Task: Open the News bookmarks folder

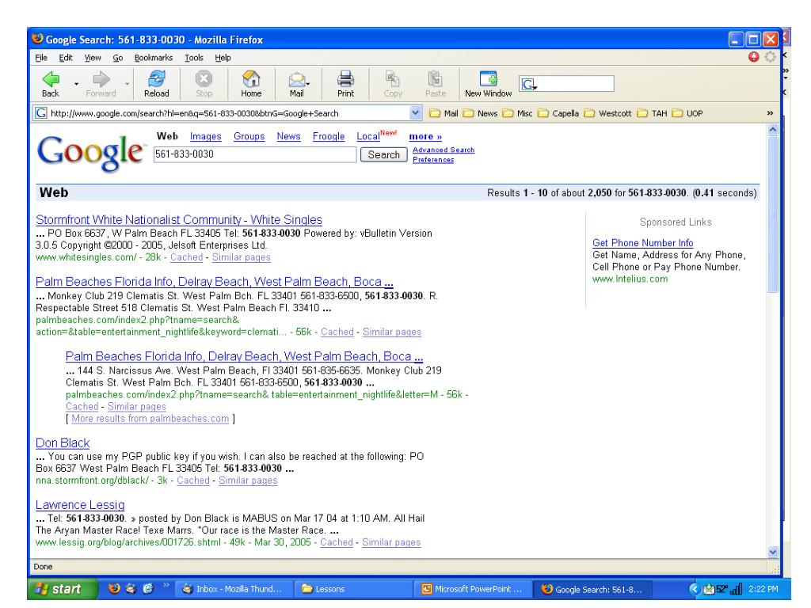Action: tap(480, 113)
